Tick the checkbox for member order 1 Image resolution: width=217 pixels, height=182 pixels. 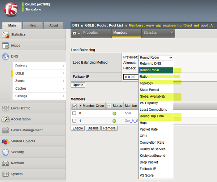[74, 121]
